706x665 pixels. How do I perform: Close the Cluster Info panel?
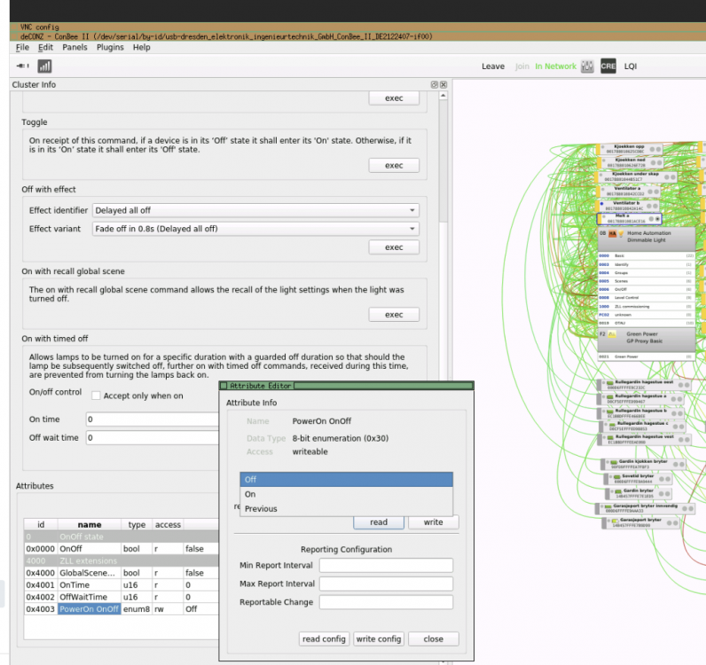click(x=443, y=85)
